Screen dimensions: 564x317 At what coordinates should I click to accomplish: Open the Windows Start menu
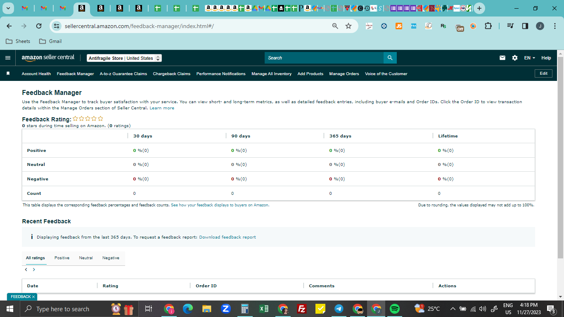click(10, 309)
